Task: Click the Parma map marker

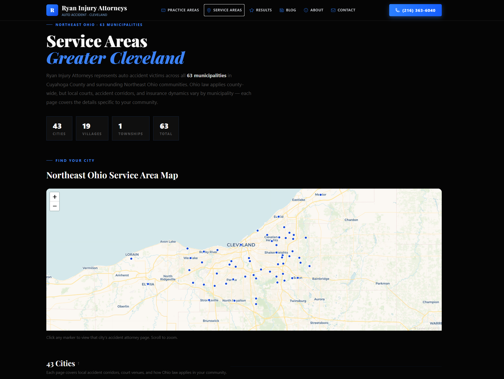Action: coord(233,279)
